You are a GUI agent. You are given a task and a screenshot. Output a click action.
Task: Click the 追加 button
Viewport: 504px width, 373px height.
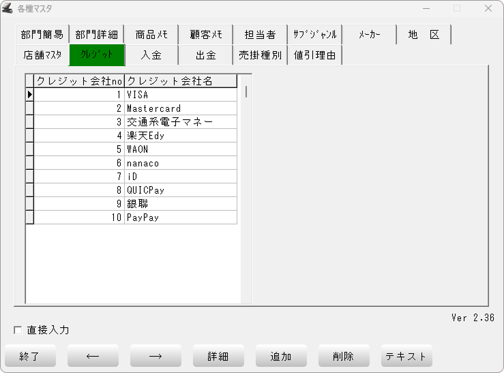[281, 356]
